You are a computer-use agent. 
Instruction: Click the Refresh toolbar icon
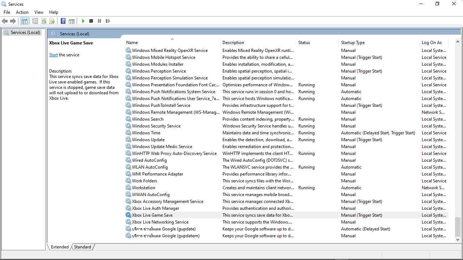coord(44,21)
